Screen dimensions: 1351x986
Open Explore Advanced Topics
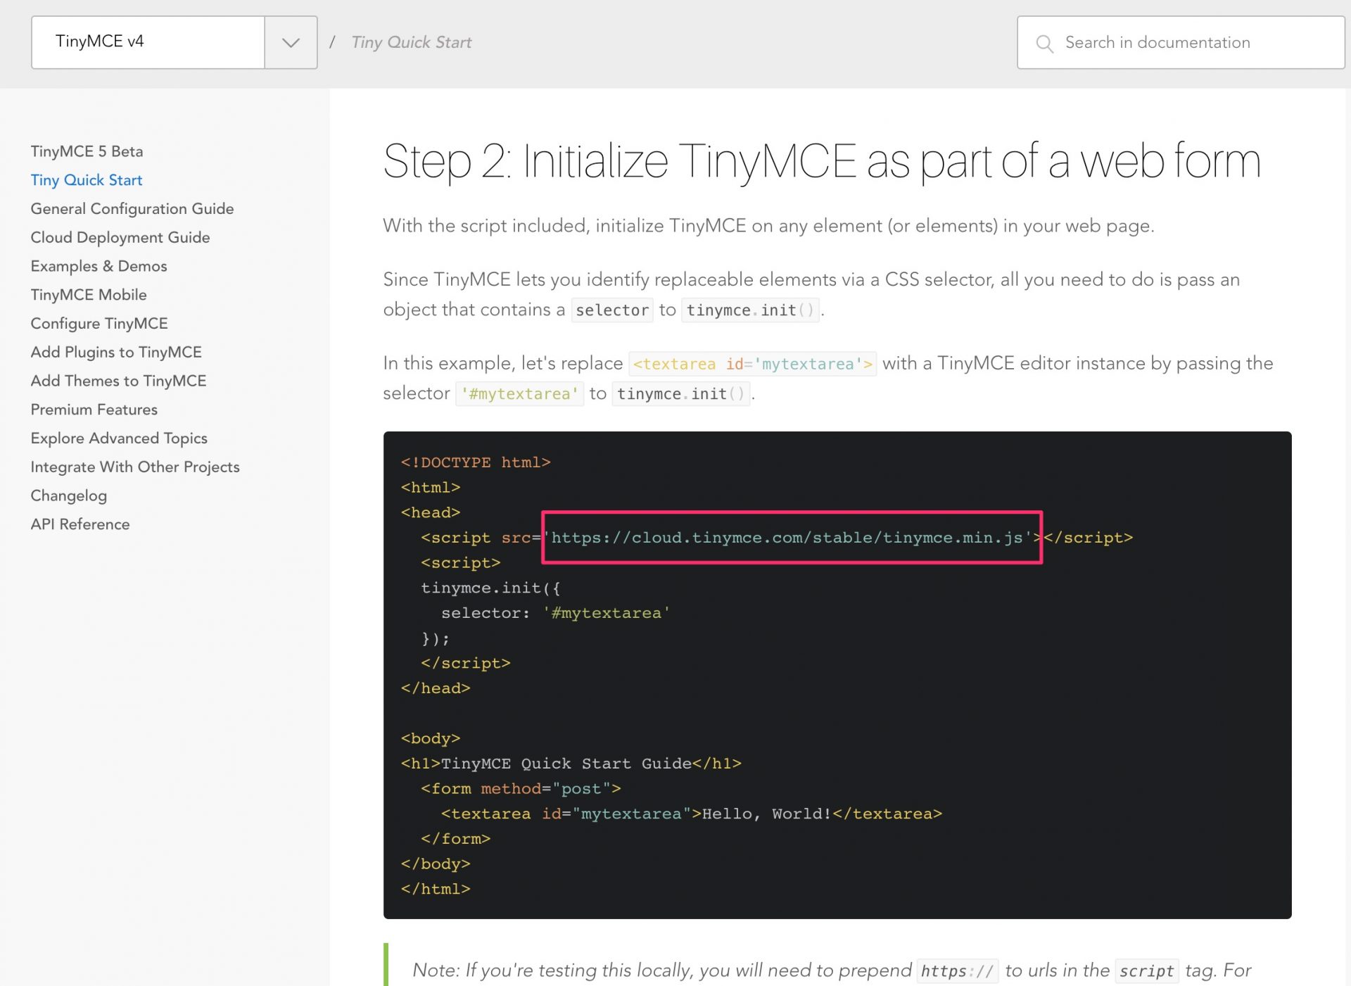[118, 438]
